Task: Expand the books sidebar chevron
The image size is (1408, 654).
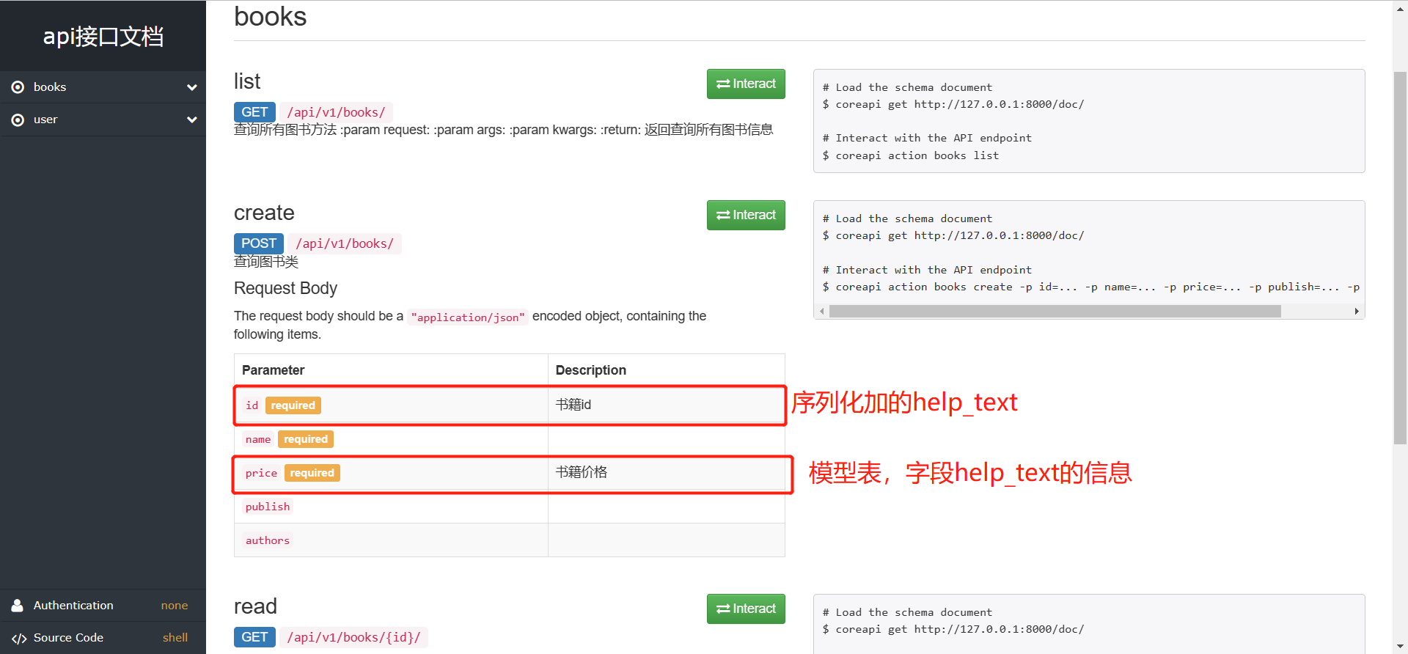Action: coord(192,87)
